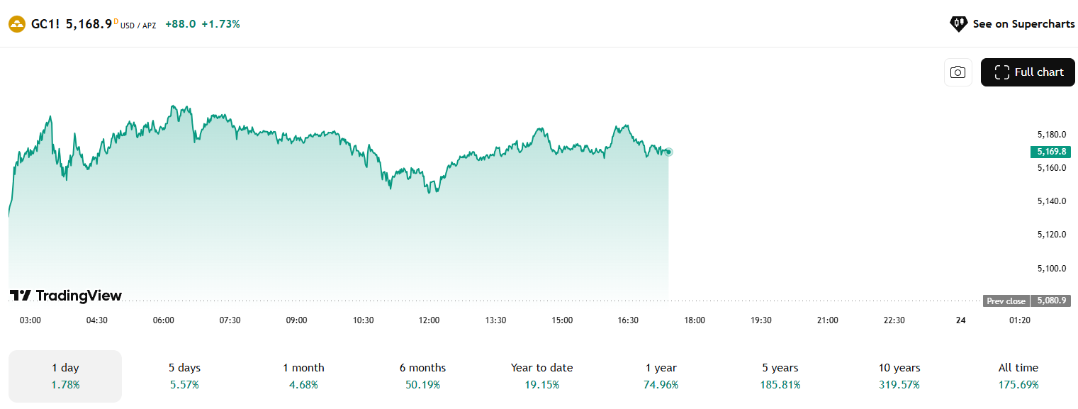Open See on Supercharts link
The width and height of the screenshot is (1078, 409).
(x=1023, y=24)
